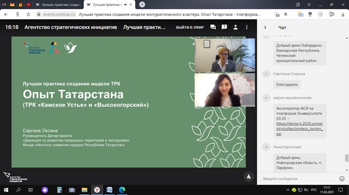This screenshot has width=349, height=195.
Task: Open the questions icon in webinar header
Action: coord(224,27)
